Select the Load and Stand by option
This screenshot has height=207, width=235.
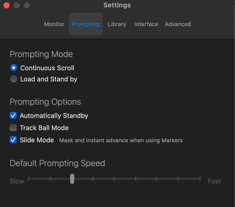tap(14, 79)
